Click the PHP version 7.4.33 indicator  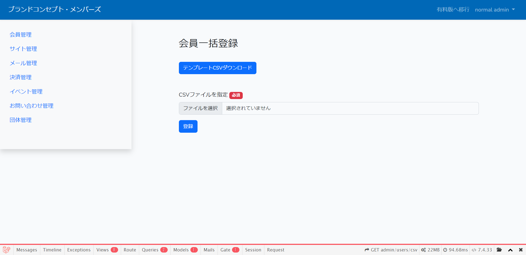(482, 250)
